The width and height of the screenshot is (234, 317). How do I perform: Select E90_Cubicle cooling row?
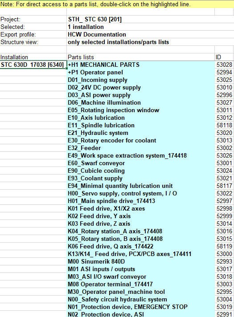tap(140, 171)
